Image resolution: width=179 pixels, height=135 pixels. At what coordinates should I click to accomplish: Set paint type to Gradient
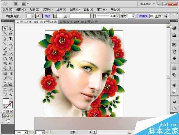pos(8,111)
